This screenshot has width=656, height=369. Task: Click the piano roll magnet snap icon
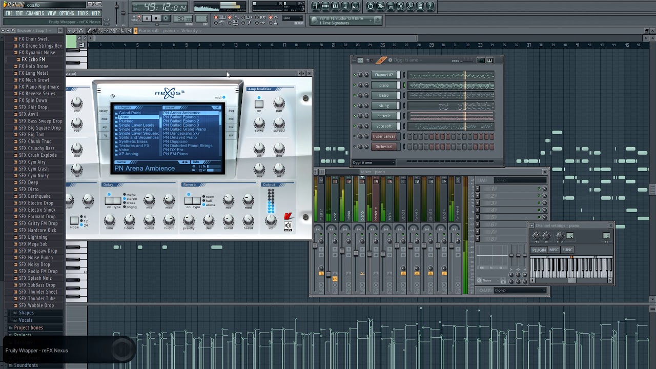[x=81, y=31]
